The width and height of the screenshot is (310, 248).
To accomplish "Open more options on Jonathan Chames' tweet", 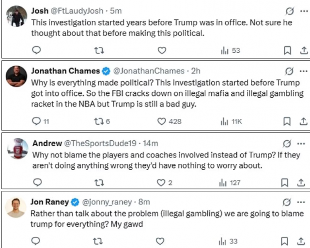I will pos(304,71).
